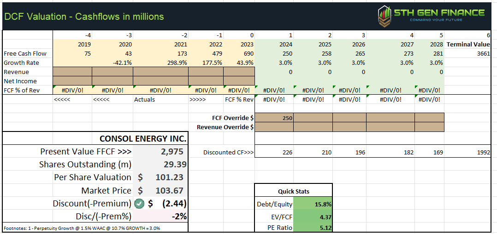Select the 2019 Revenue input cell
Image resolution: width=497 pixels, height=234 pixels.
(72, 72)
